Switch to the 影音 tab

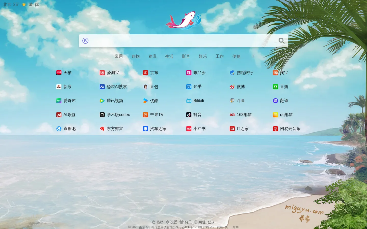(x=186, y=56)
